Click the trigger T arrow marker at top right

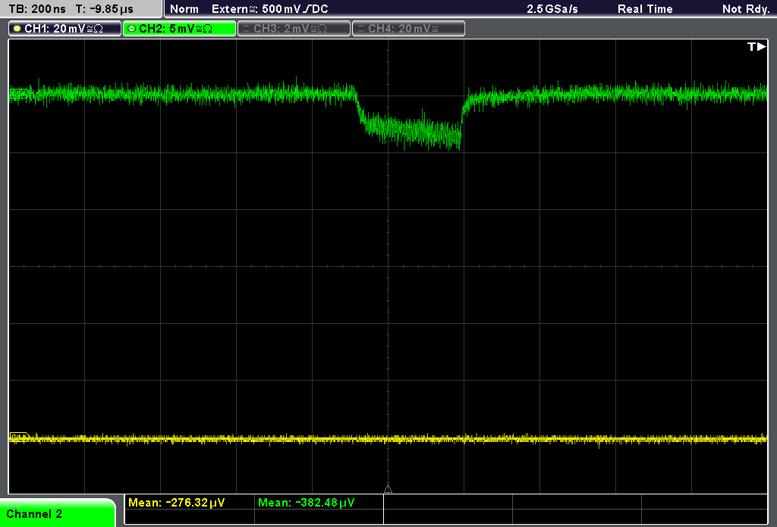pos(757,46)
